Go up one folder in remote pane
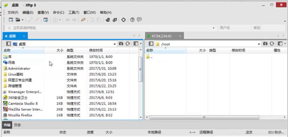The height and width of the screenshot is (137, 288). pyautogui.click(x=265, y=44)
